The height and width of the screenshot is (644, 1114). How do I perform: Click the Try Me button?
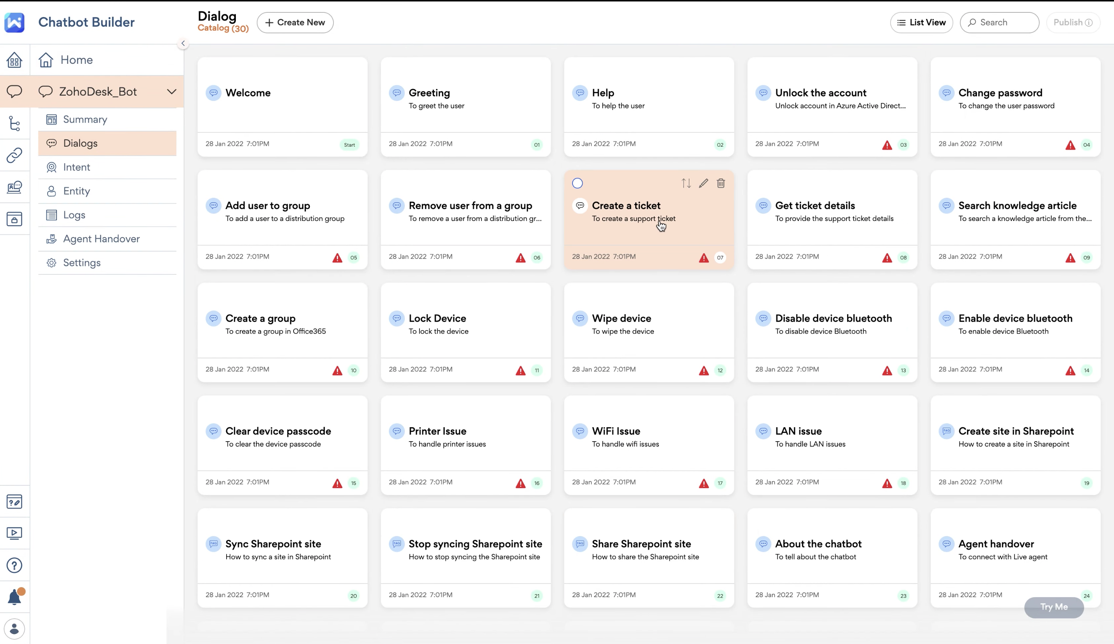1054,607
